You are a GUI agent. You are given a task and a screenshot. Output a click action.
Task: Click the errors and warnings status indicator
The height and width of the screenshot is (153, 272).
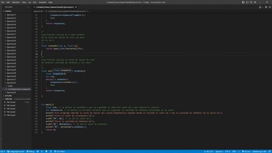pos(3,151)
